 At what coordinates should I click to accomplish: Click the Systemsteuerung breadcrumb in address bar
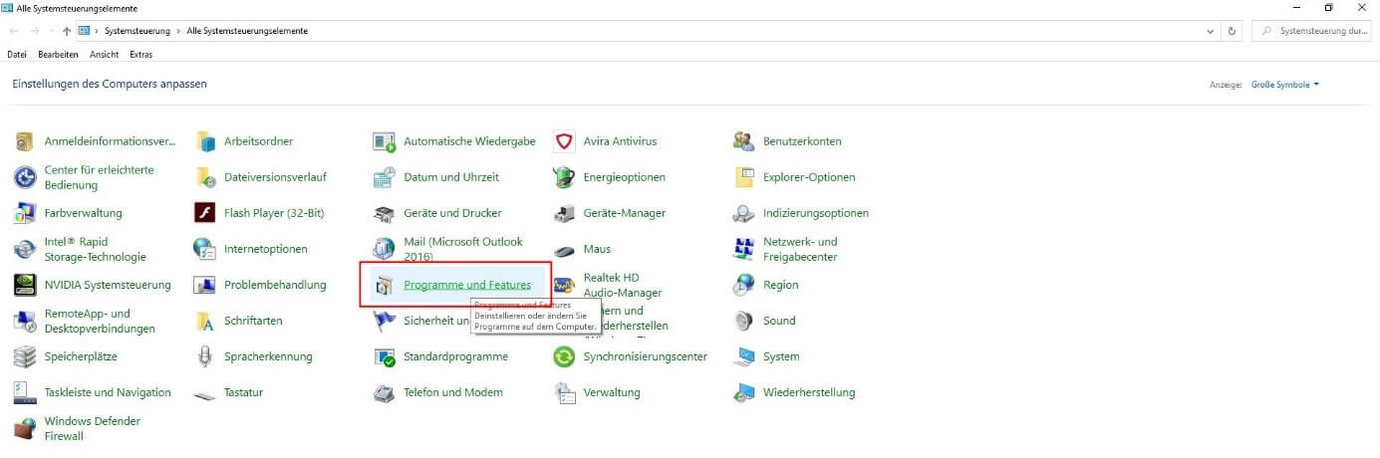(x=137, y=31)
